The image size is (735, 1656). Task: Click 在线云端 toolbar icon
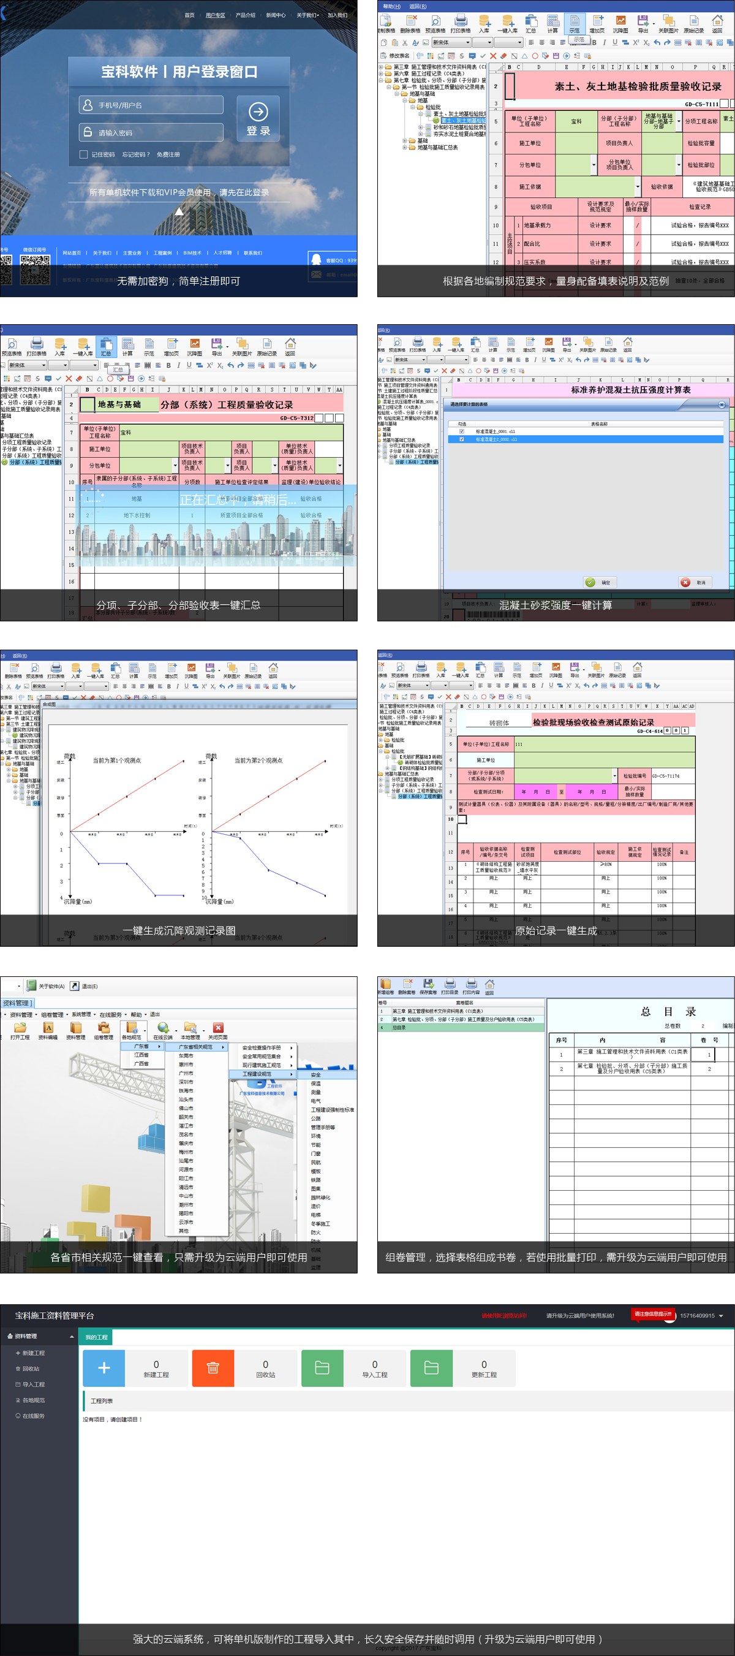coord(162,1031)
